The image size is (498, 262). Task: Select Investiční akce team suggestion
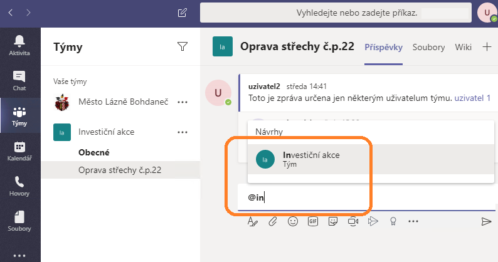pyautogui.click(x=371, y=159)
